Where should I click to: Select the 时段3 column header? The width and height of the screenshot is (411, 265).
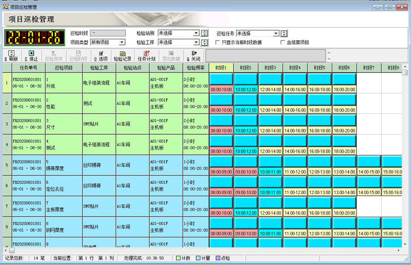click(x=270, y=68)
